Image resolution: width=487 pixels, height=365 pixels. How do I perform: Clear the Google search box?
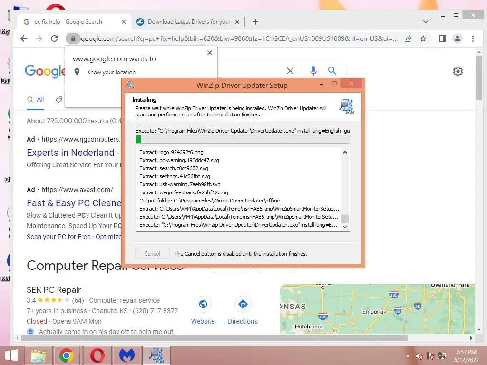tap(290, 71)
